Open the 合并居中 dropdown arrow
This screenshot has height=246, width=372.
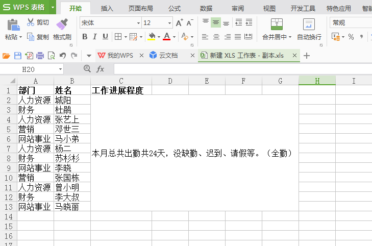click(x=290, y=37)
